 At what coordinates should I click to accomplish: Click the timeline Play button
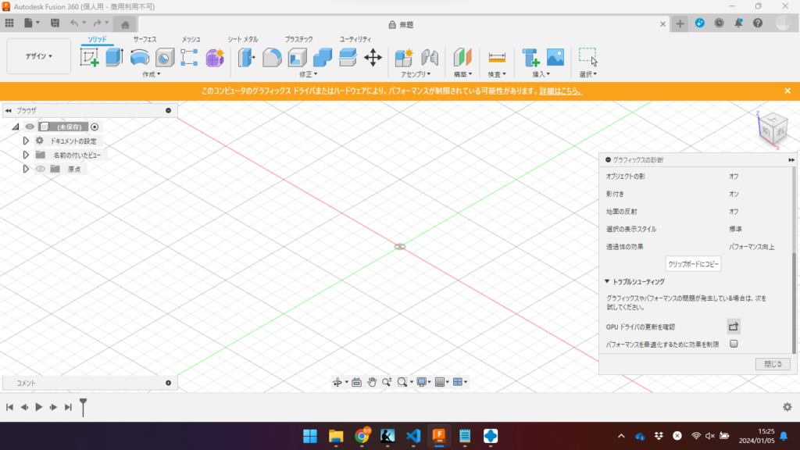pos(39,407)
